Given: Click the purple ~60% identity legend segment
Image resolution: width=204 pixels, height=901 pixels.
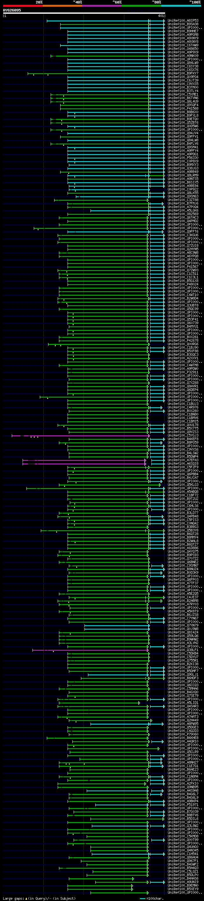Looking at the screenshot, I should pos(102,6).
